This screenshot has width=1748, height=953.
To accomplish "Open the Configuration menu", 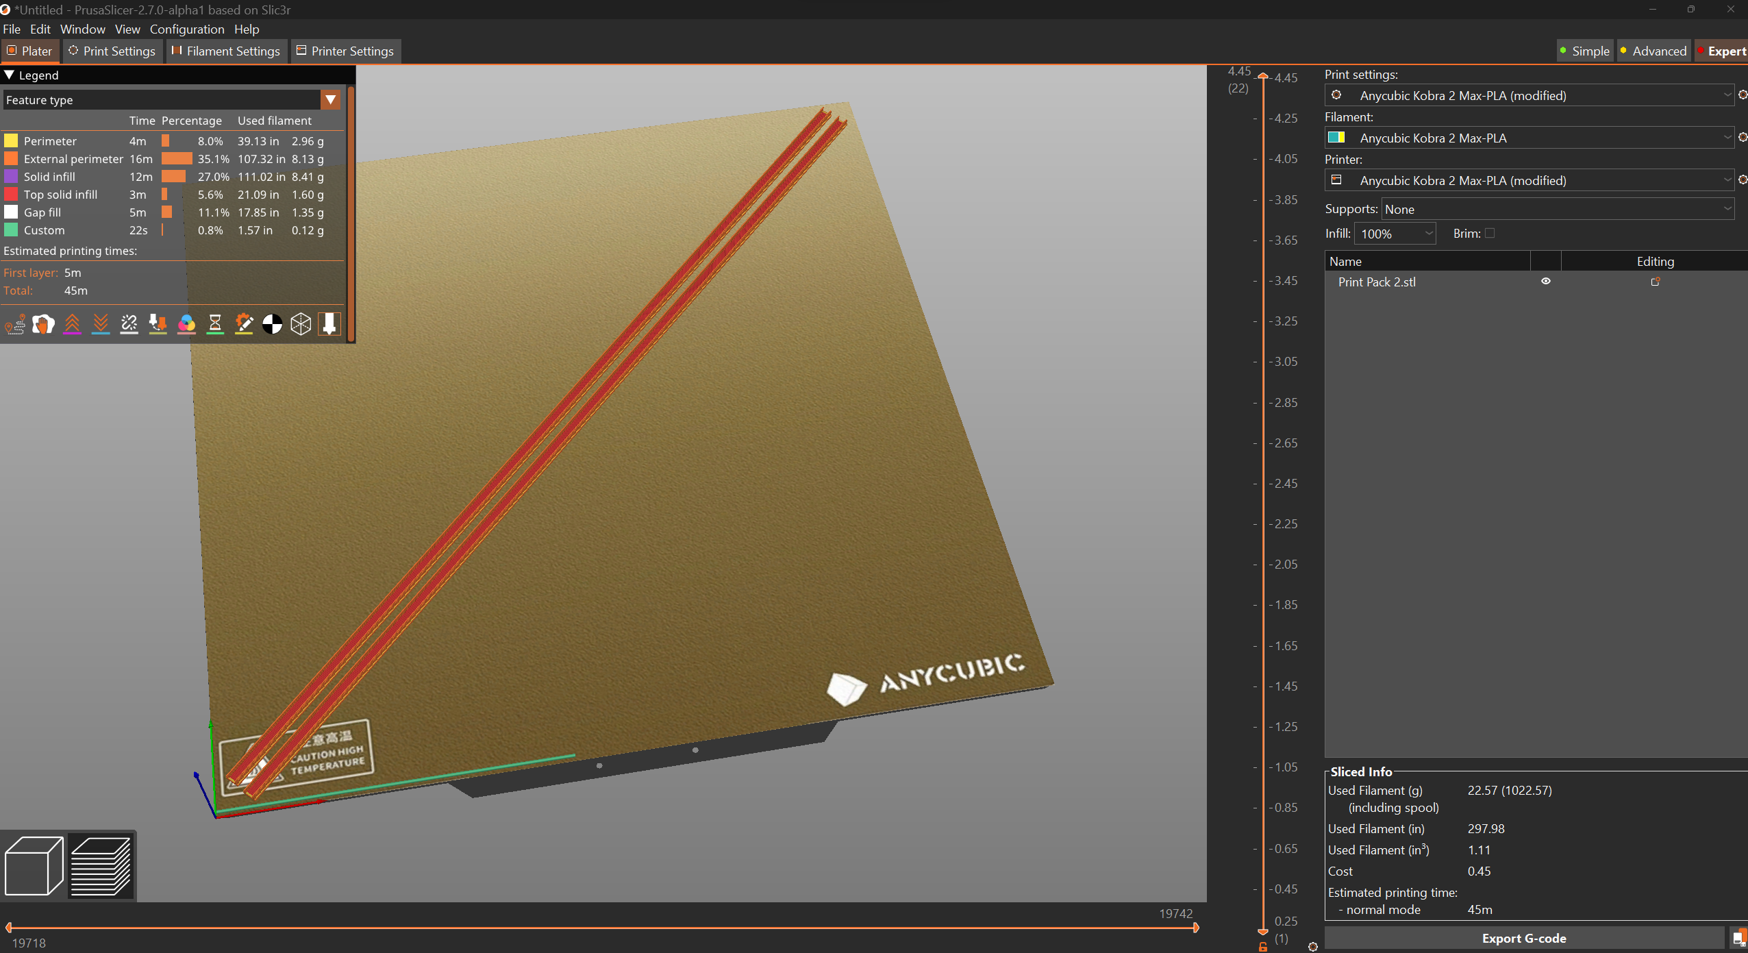I will (x=187, y=29).
